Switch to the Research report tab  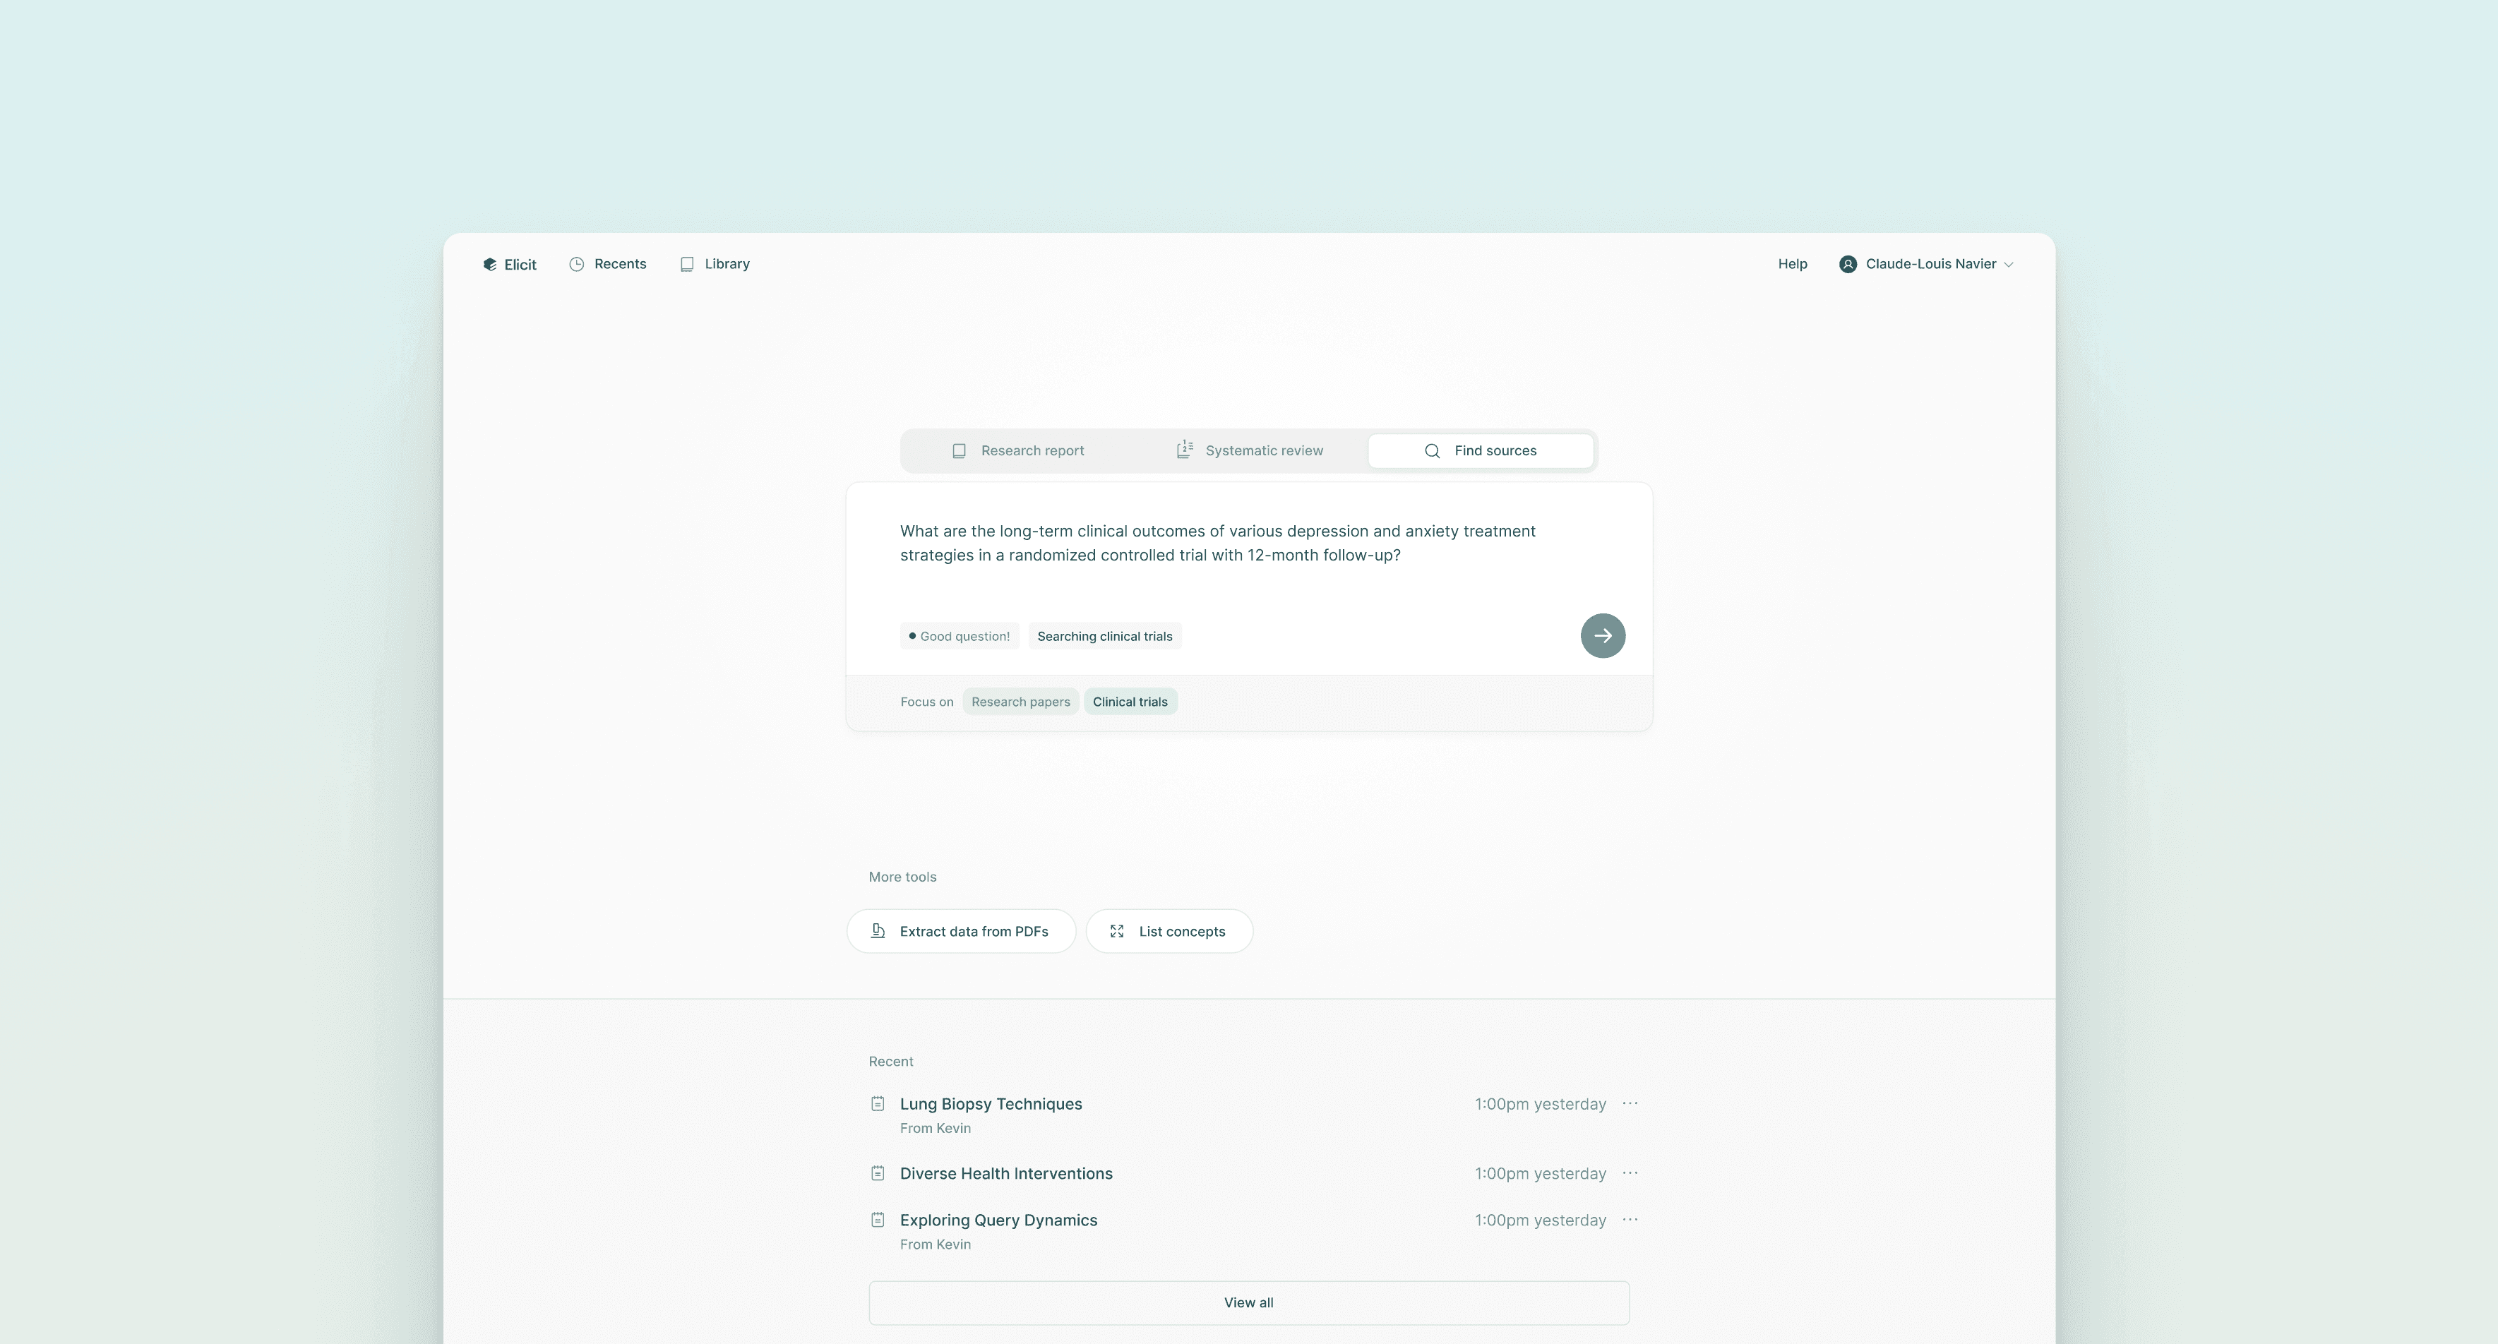[x=1031, y=450]
